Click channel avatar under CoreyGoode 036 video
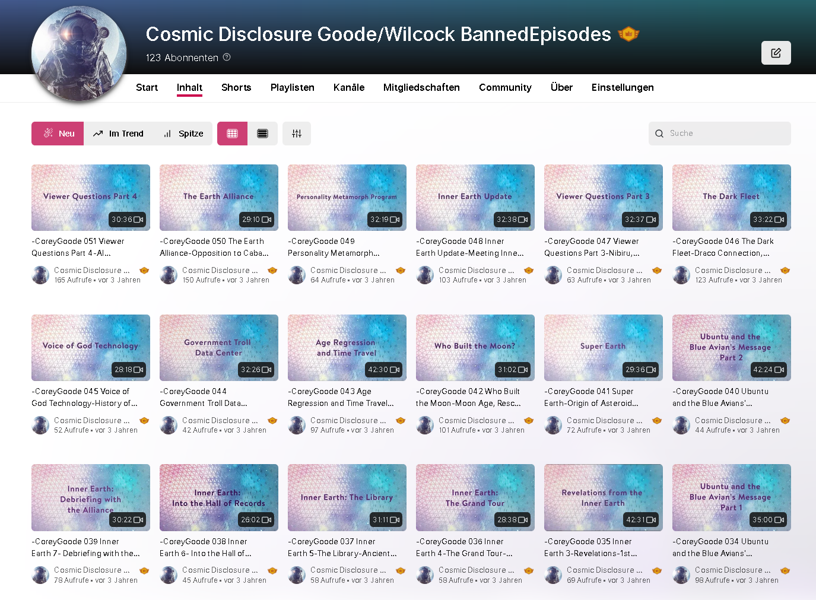The width and height of the screenshot is (816, 600). coord(425,574)
